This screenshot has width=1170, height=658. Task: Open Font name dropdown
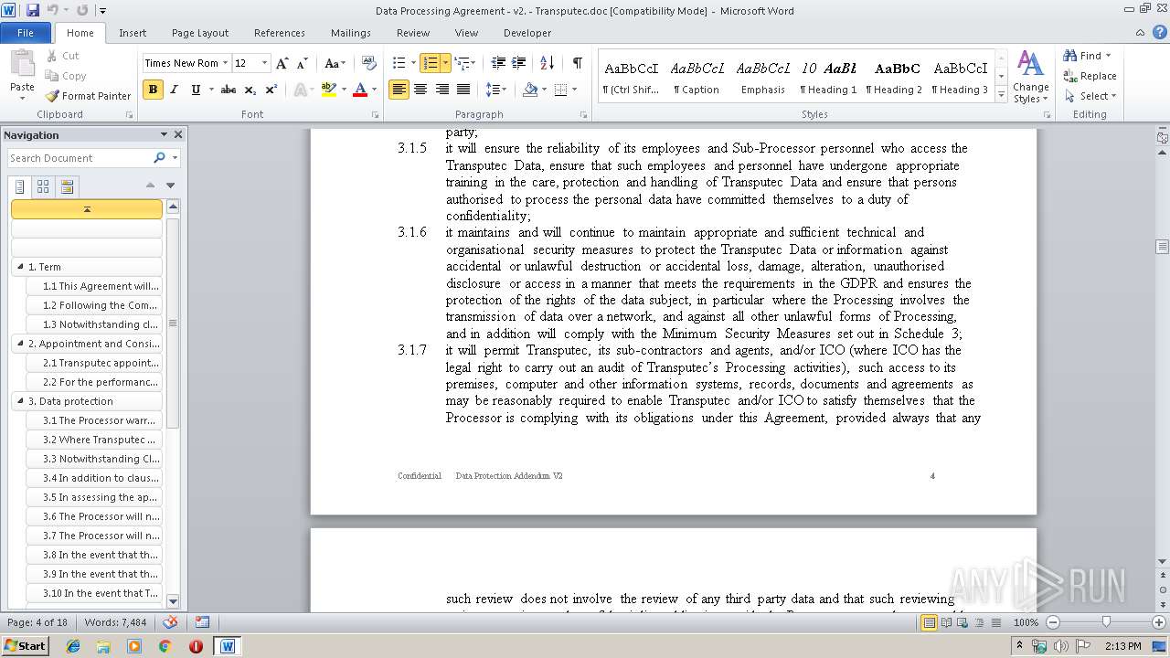(x=225, y=63)
